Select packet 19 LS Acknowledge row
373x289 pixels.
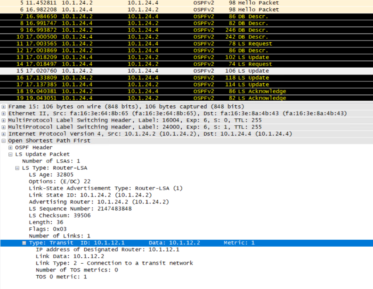pyautogui.click(x=138, y=98)
